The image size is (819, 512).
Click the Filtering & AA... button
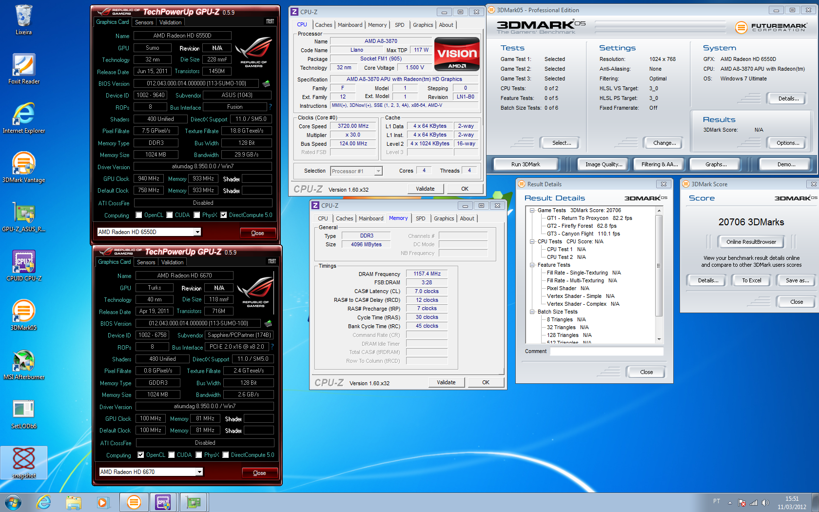(x=659, y=164)
